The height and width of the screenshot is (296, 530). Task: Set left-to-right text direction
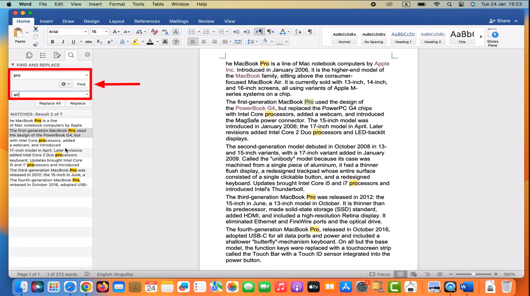tap(259, 31)
